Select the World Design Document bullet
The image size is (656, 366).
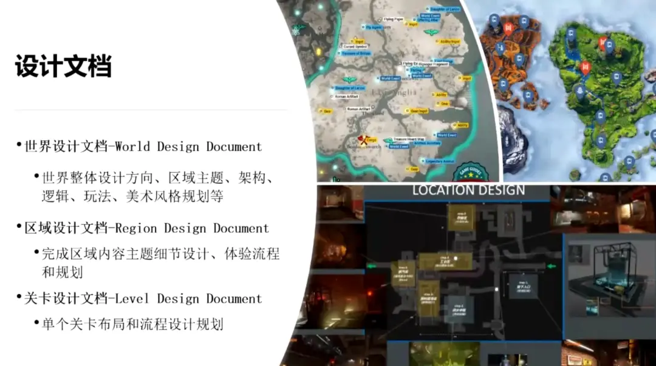143,147
